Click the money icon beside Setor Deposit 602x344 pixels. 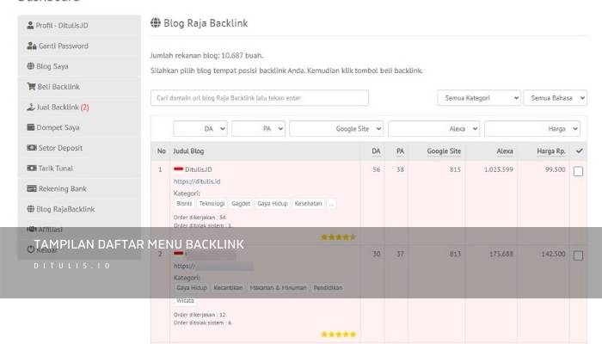[x=32, y=147]
